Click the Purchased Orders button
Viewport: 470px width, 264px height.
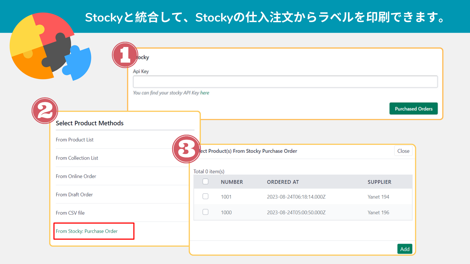coord(414,109)
